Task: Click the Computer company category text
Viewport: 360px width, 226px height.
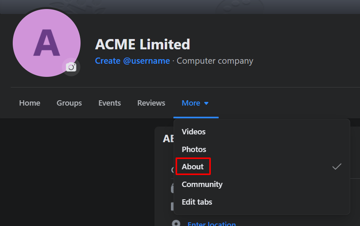Action: click(x=215, y=61)
